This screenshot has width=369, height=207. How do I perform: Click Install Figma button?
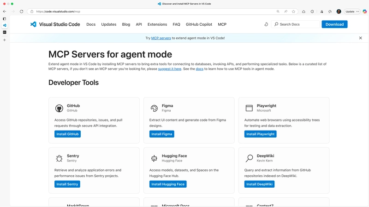162,134
